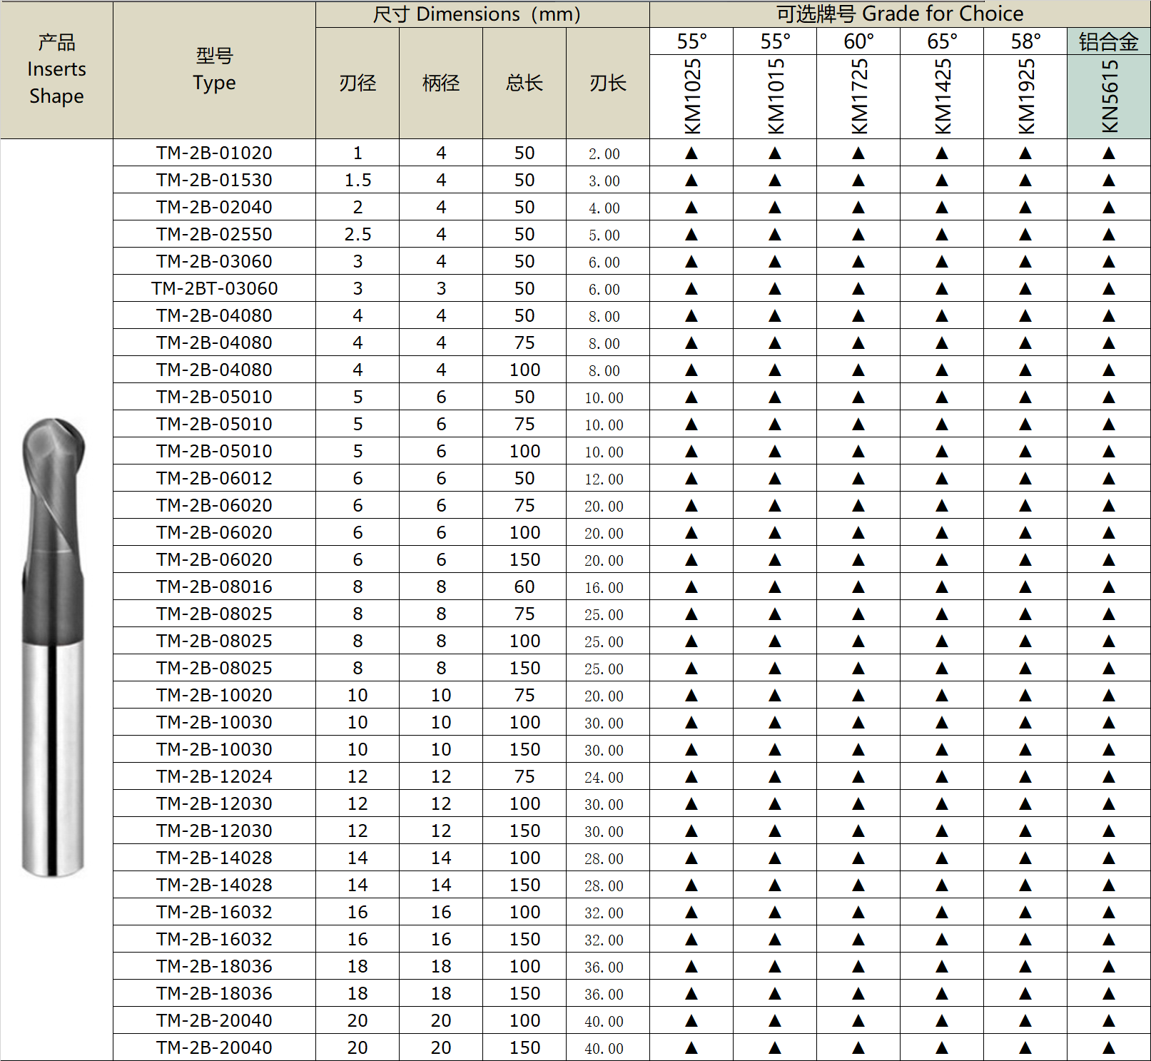Click the 刃径 dimension column header
Screen dimensions: 1151x1061
pos(358,83)
